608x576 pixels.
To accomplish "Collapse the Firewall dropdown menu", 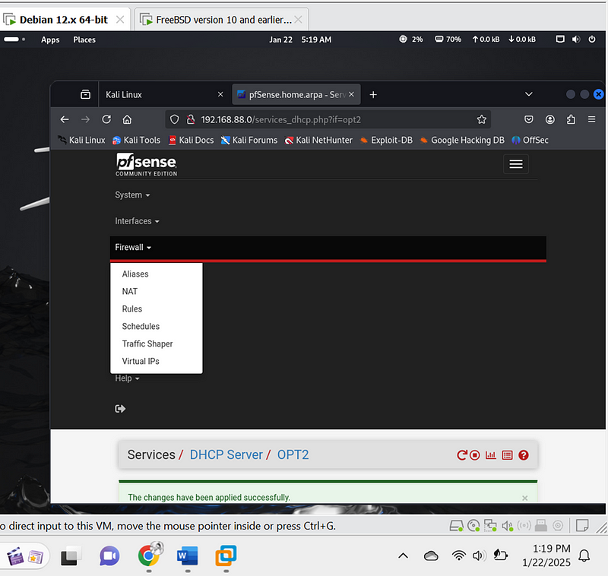I will pos(133,247).
